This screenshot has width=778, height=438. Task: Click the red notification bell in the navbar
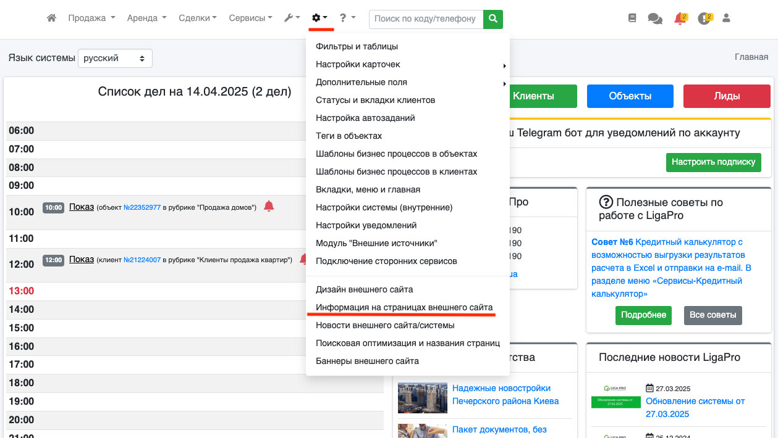pos(680,19)
